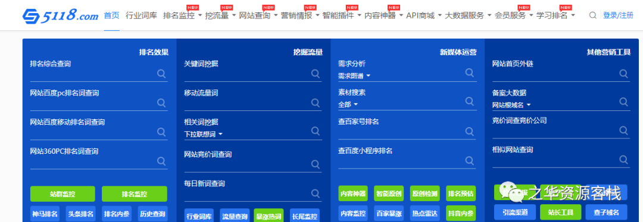Click the search icon for 竞价词查竞价公司
Viewport: 643px width, 222px height.
click(624, 131)
